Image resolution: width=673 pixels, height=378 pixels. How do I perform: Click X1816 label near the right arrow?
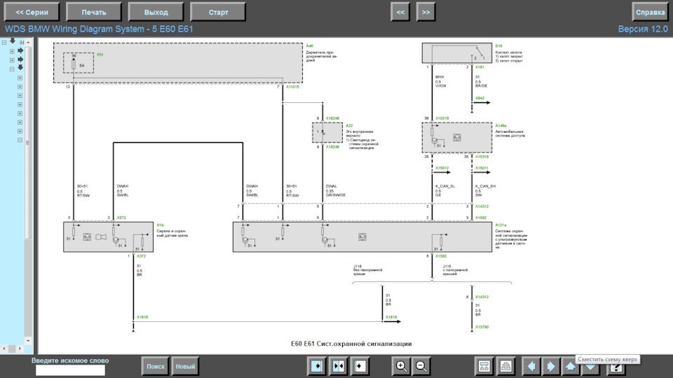[x=391, y=318]
